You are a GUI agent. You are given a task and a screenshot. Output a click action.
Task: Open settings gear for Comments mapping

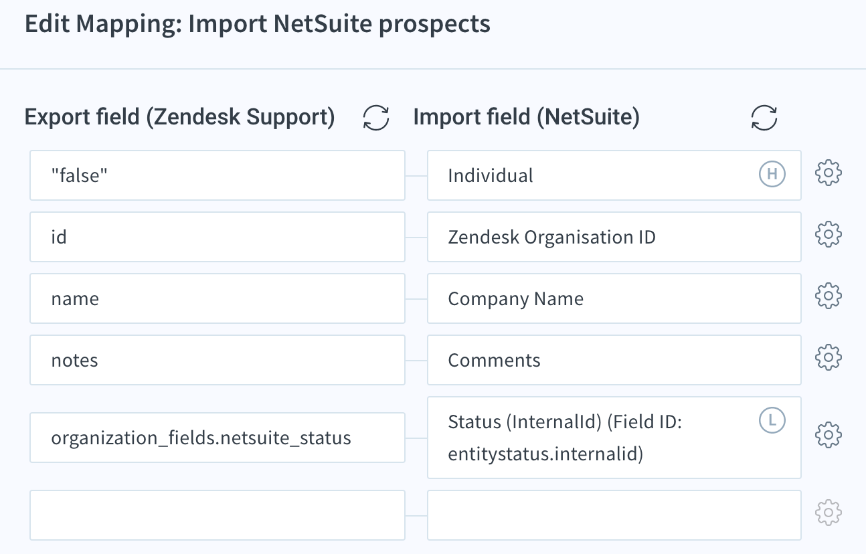[829, 357]
